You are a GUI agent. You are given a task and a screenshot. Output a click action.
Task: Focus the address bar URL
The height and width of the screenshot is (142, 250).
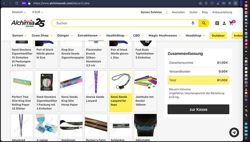(61, 3)
